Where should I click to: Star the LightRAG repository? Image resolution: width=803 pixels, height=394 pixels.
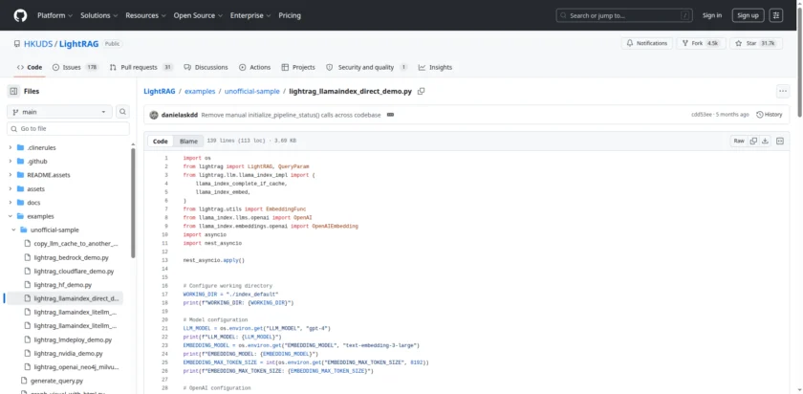756,44
